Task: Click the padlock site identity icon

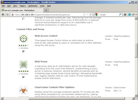Action: click(x=13, y=15)
